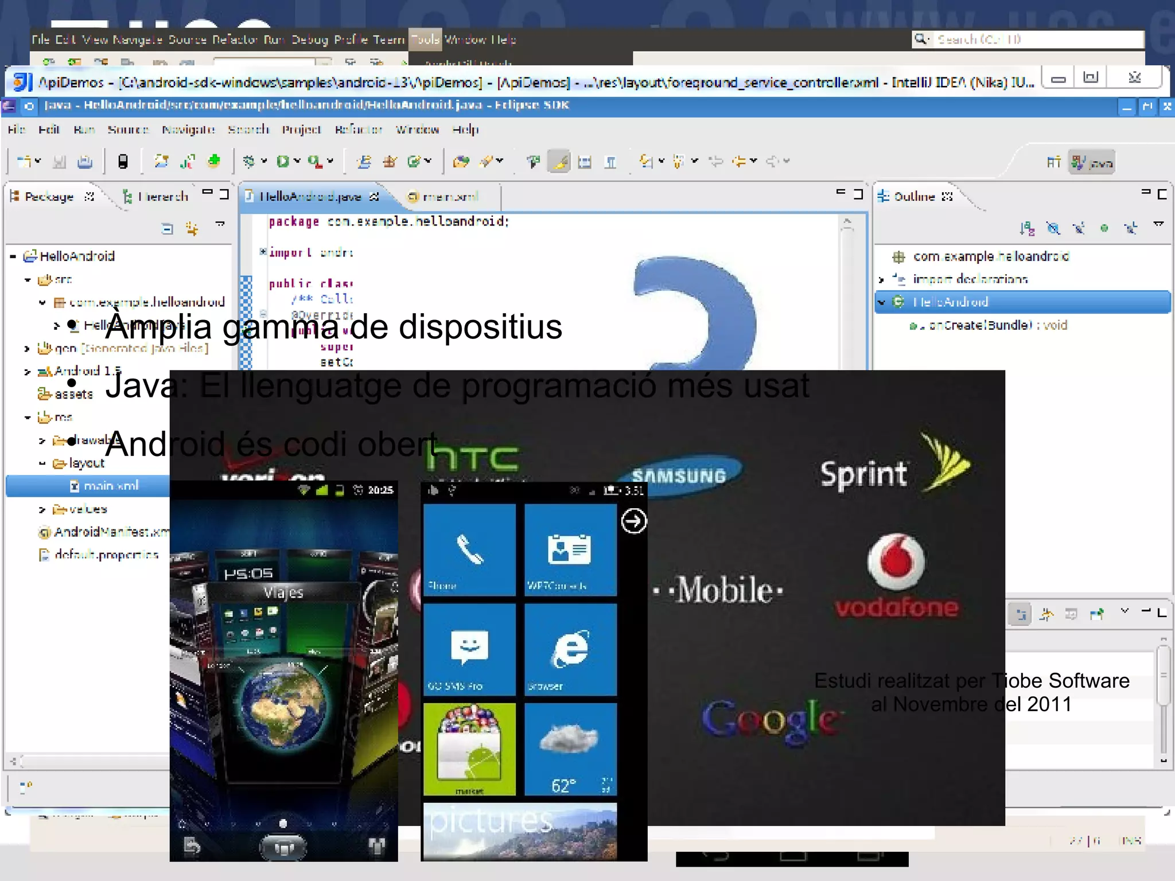
Task: Open Eclipse Project menu
Action: click(301, 130)
